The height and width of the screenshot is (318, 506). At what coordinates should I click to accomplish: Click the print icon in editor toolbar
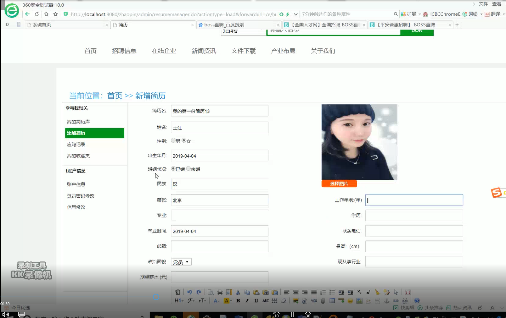coord(220,292)
